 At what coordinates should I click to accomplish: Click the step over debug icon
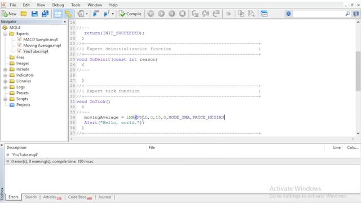pyautogui.click(x=205, y=14)
